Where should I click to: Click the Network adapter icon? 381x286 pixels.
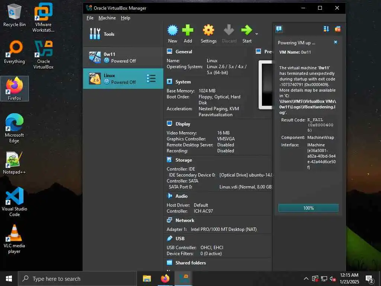(169, 220)
